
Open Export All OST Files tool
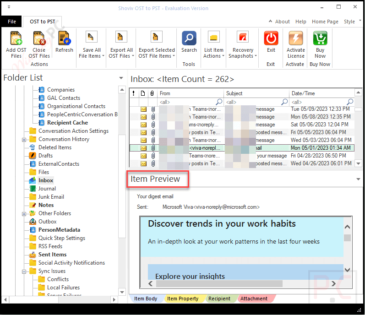pos(121,45)
